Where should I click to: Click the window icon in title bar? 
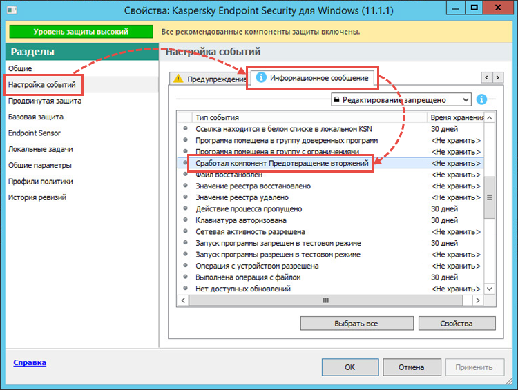(12, 10)
